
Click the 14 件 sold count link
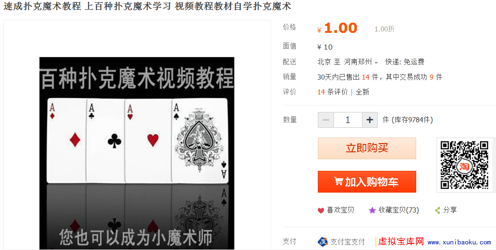tap(370, 77)
